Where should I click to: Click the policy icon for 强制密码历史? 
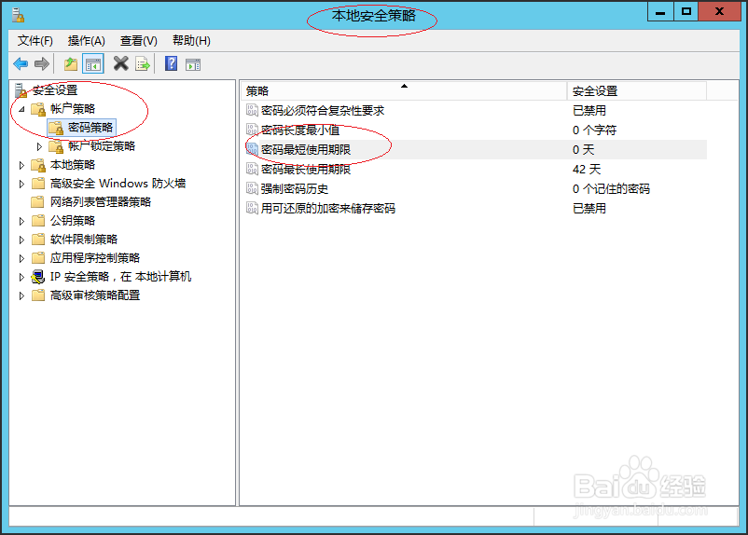click(252, 189)
